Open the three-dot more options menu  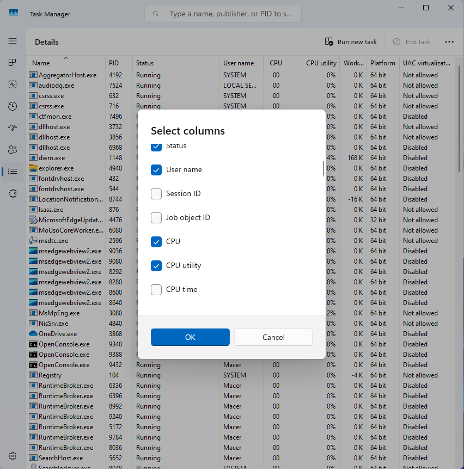(449, 42)
